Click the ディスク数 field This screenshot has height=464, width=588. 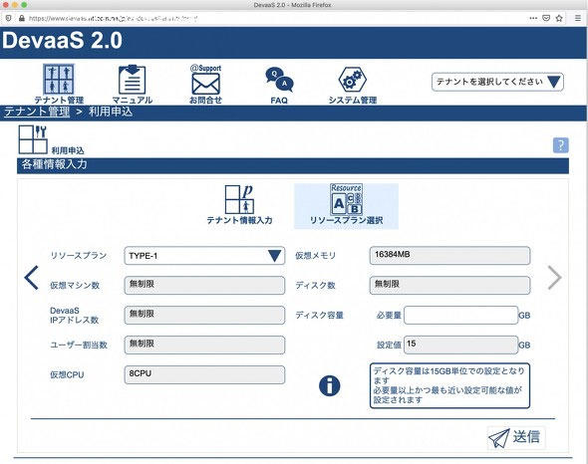tap(449, 285)
